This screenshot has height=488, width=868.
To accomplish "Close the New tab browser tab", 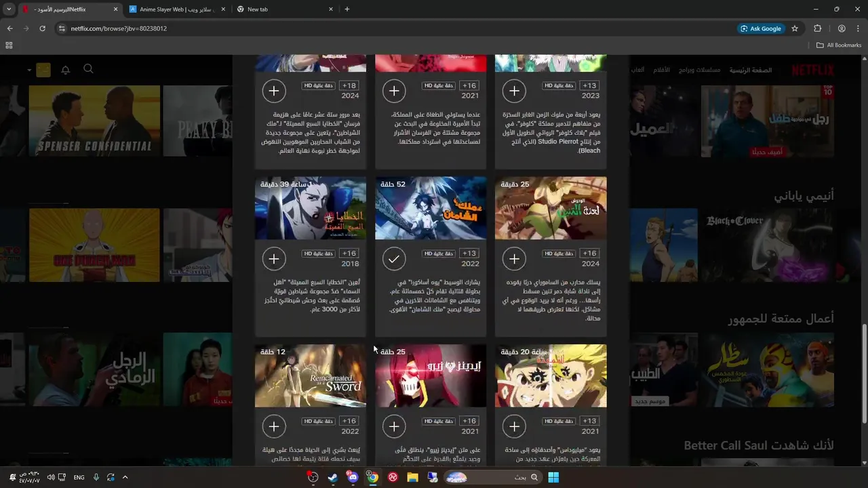I will click(330, 9).
